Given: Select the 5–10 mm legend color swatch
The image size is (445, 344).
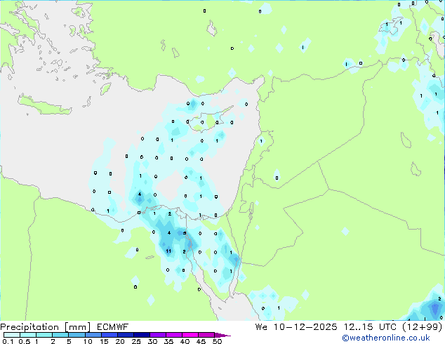Looking at the screenshot, I should tap(77, 335).
